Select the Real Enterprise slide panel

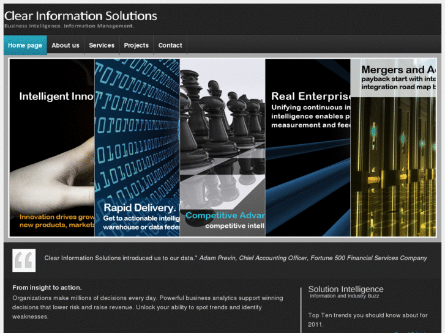308,148
